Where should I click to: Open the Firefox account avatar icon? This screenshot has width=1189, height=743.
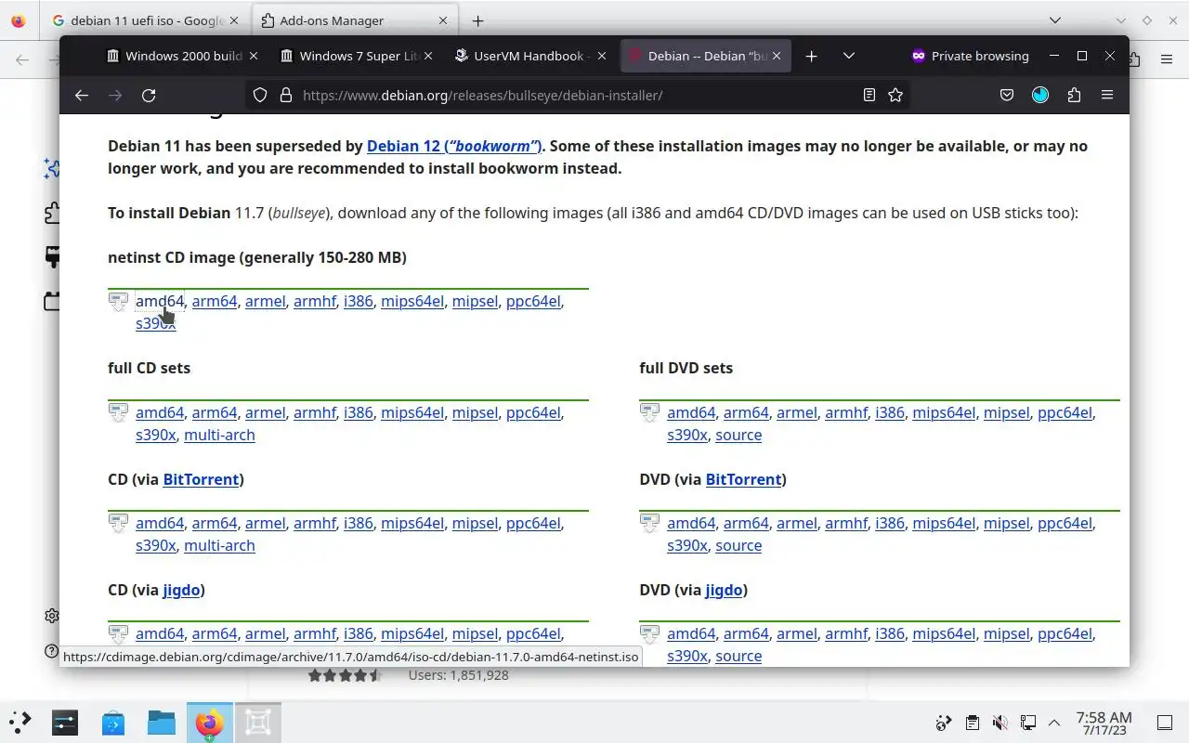tap(1040, 95)
